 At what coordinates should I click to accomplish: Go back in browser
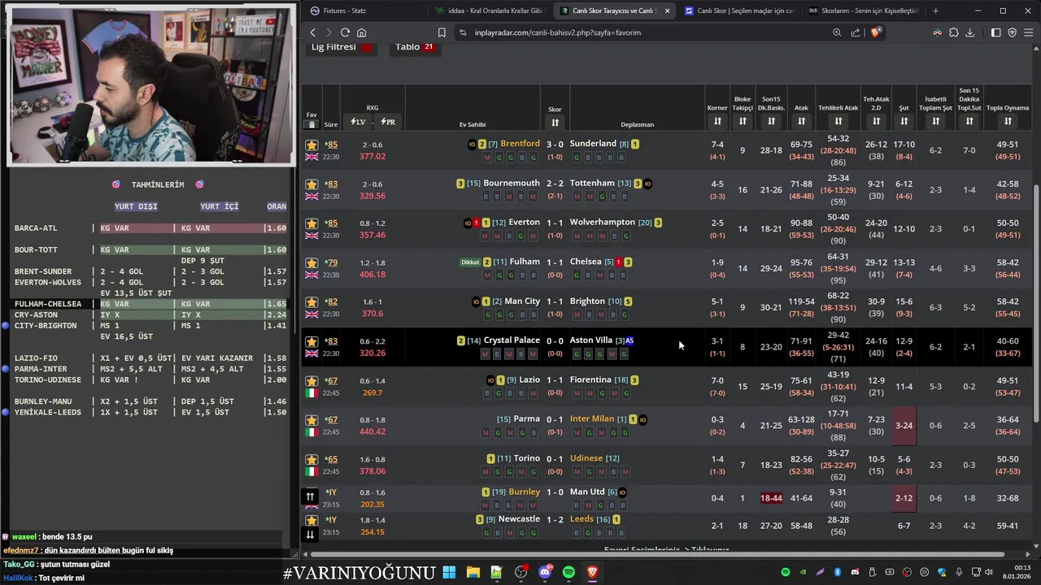[312, 32]
